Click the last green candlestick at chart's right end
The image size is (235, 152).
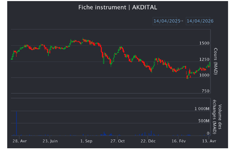(x=210, y=65)
